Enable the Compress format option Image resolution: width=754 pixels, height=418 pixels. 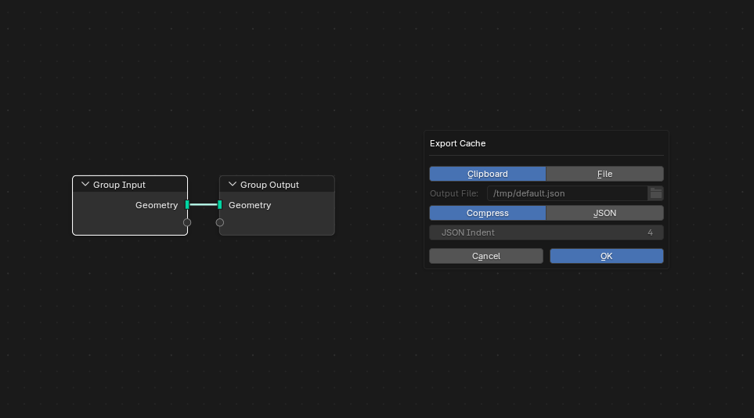pos(487,213)
